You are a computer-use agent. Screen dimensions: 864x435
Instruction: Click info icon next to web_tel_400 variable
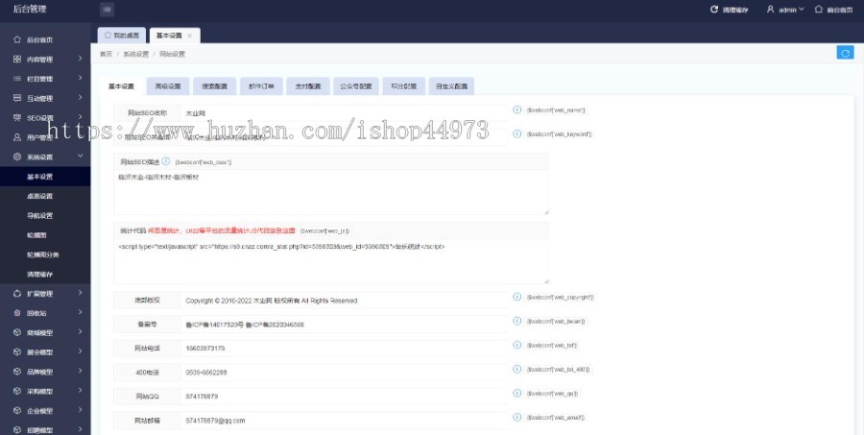tap(516, 369)
